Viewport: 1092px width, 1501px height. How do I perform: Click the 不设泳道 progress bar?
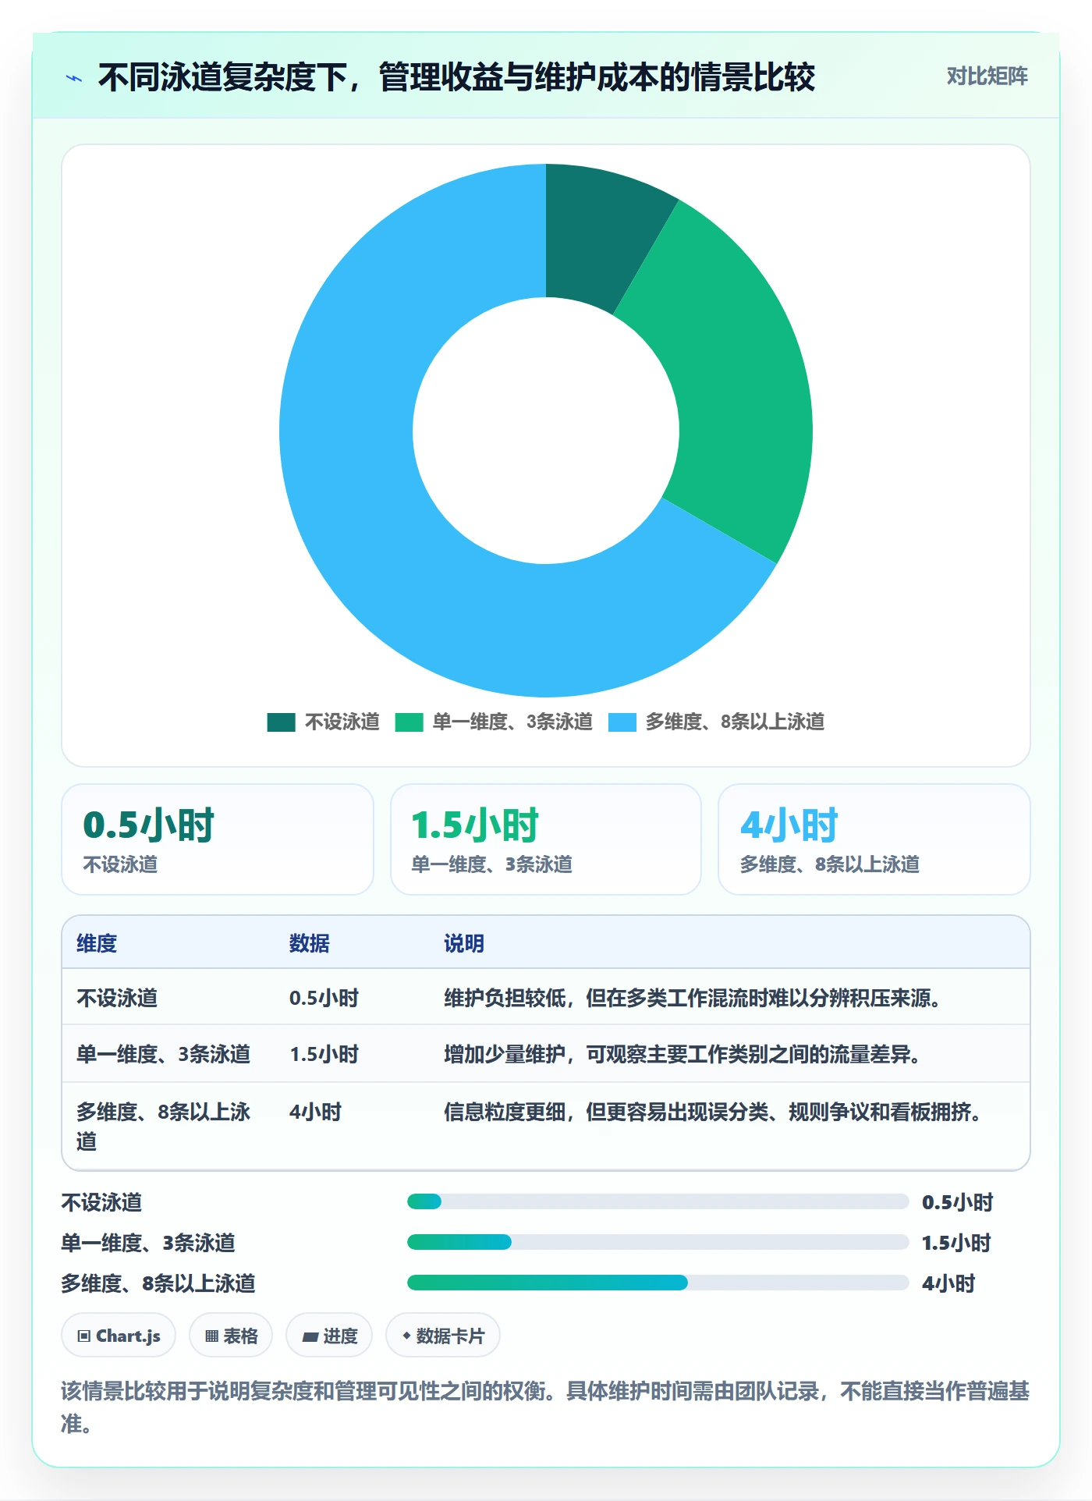tap(658, 1201)
